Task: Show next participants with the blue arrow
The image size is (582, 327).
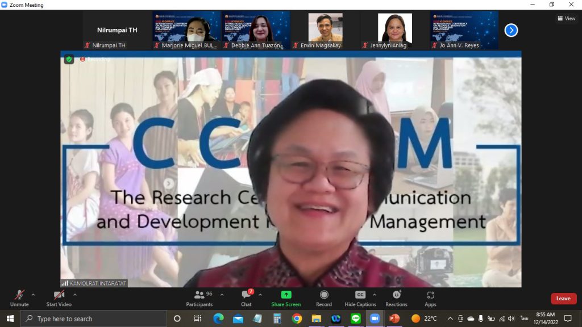Action: pos(511,30)
